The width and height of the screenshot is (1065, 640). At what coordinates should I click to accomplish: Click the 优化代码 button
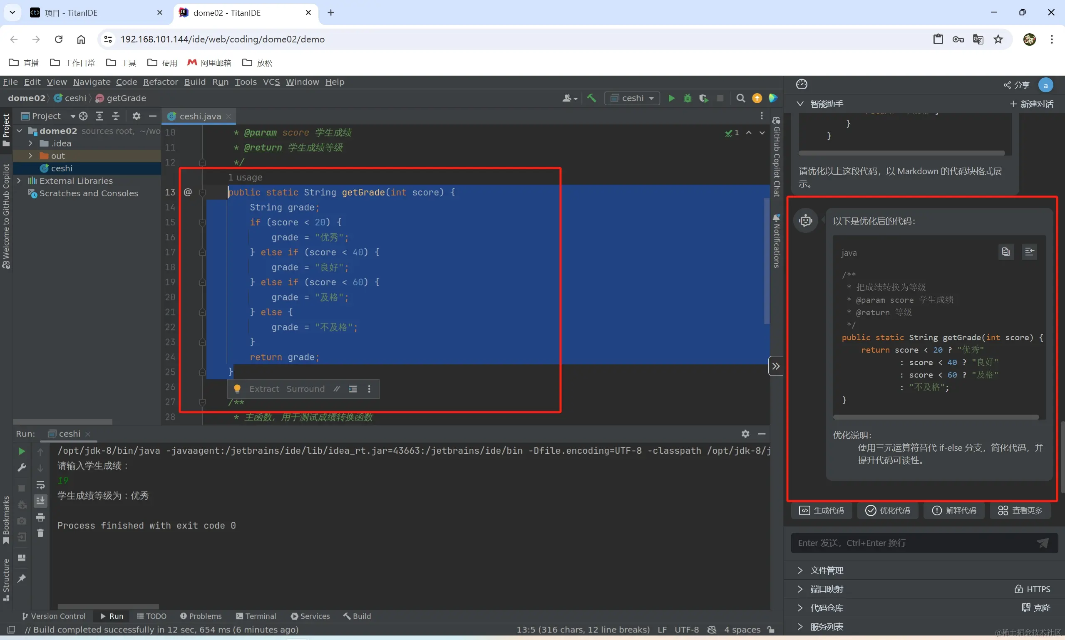click(888, 511)
